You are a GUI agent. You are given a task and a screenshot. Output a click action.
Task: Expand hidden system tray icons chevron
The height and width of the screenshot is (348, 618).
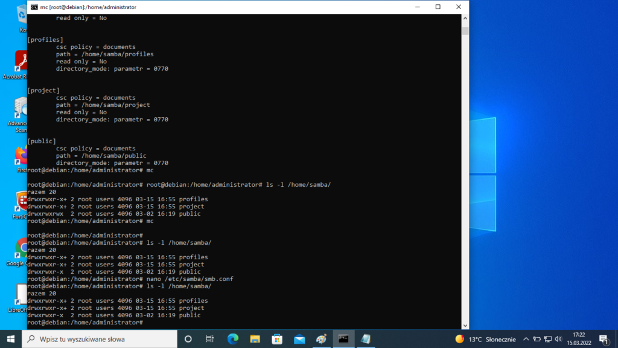click(x=526, y=339)
